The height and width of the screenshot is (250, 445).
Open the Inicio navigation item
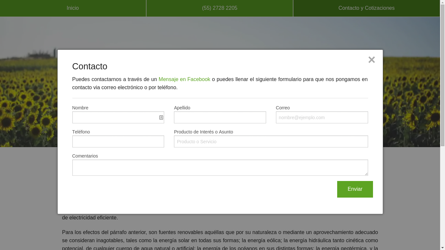[x=73, y=8]
